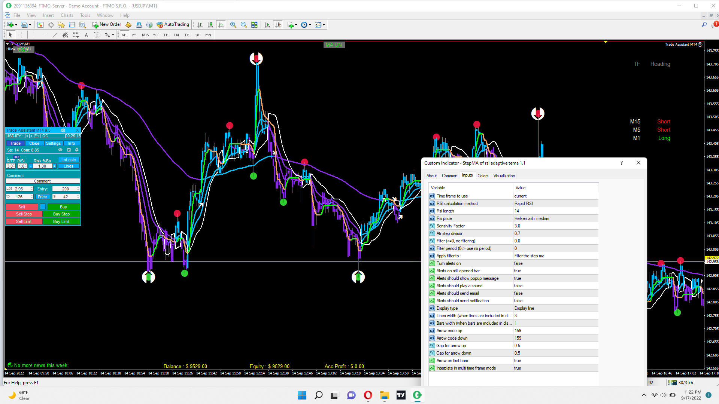Click the screenshot camera icon in Trade Assistant
719x404 pixels.
(x=63, y=130)
